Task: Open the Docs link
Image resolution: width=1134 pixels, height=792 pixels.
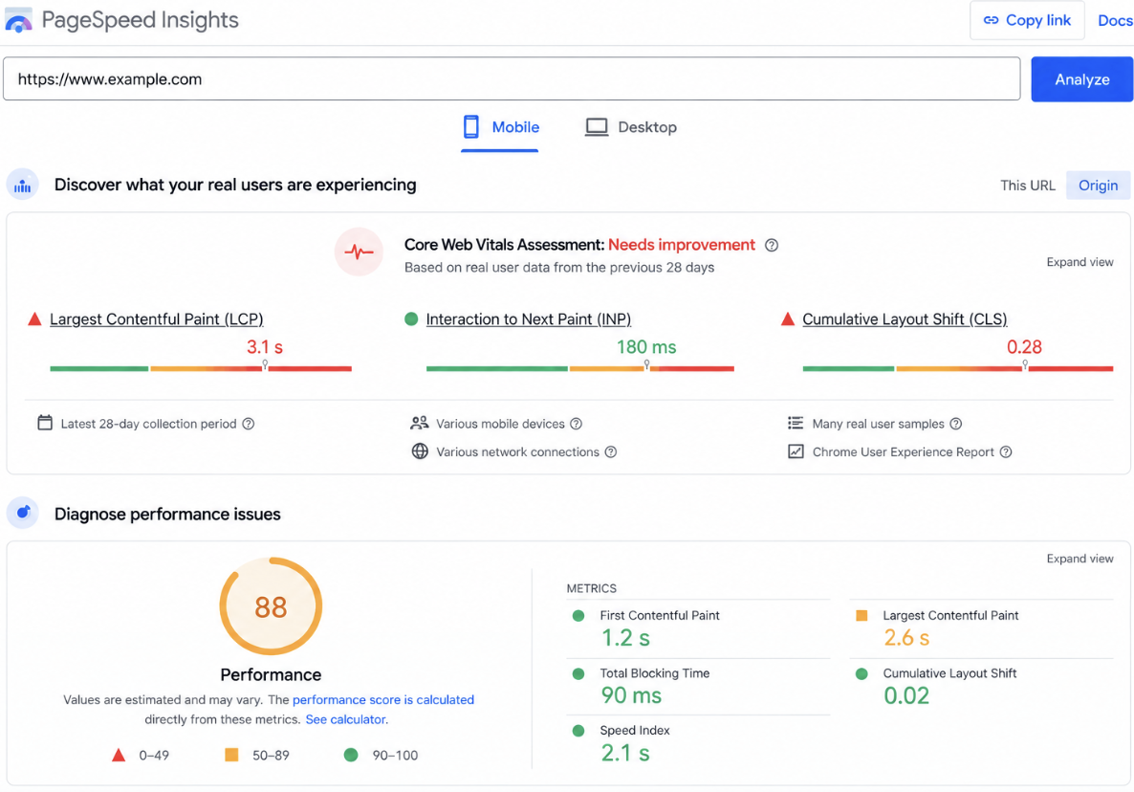Action: (x=1115, y=20)
